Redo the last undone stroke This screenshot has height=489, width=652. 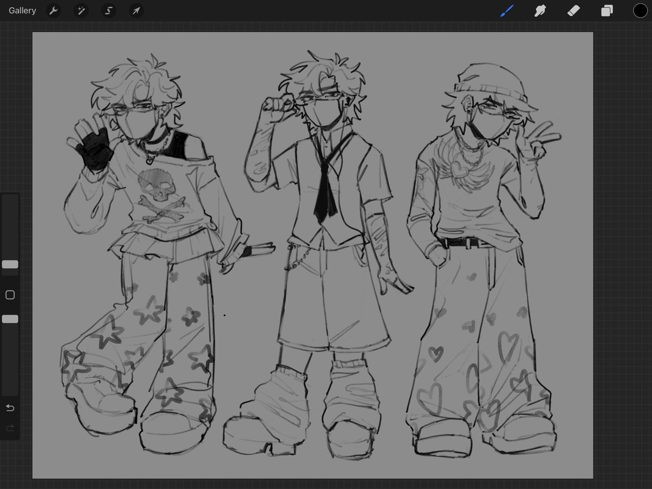tap(10, 429)
